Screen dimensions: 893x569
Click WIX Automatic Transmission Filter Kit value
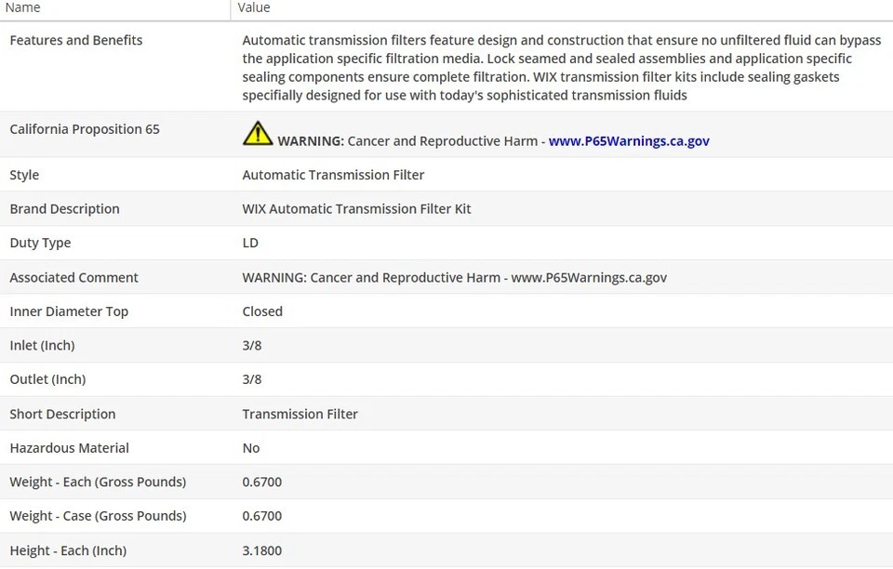[356, 209]
